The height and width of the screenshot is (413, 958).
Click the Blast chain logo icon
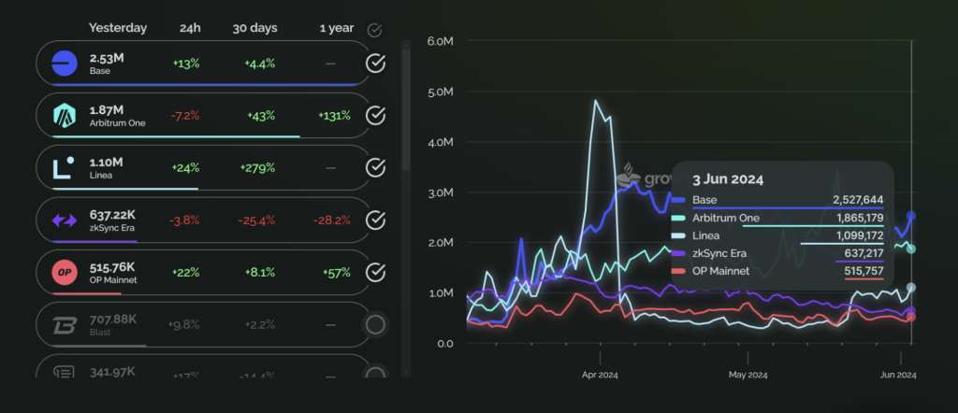coord(64,325)
